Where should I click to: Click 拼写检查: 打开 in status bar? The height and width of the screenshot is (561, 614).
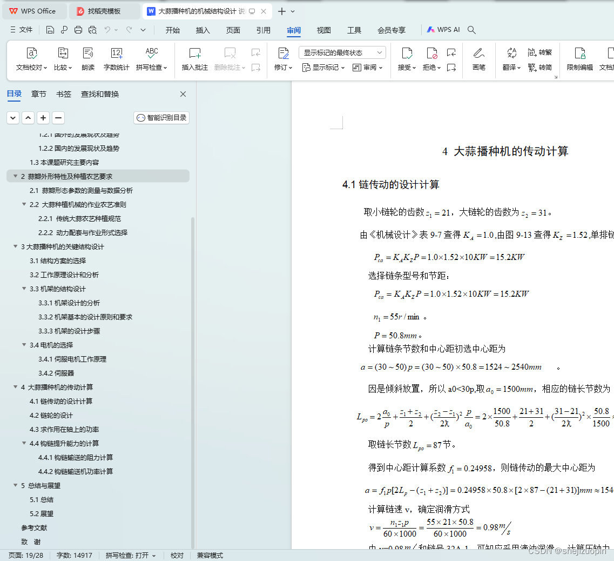pyautogui.click(x=130, y=555)
